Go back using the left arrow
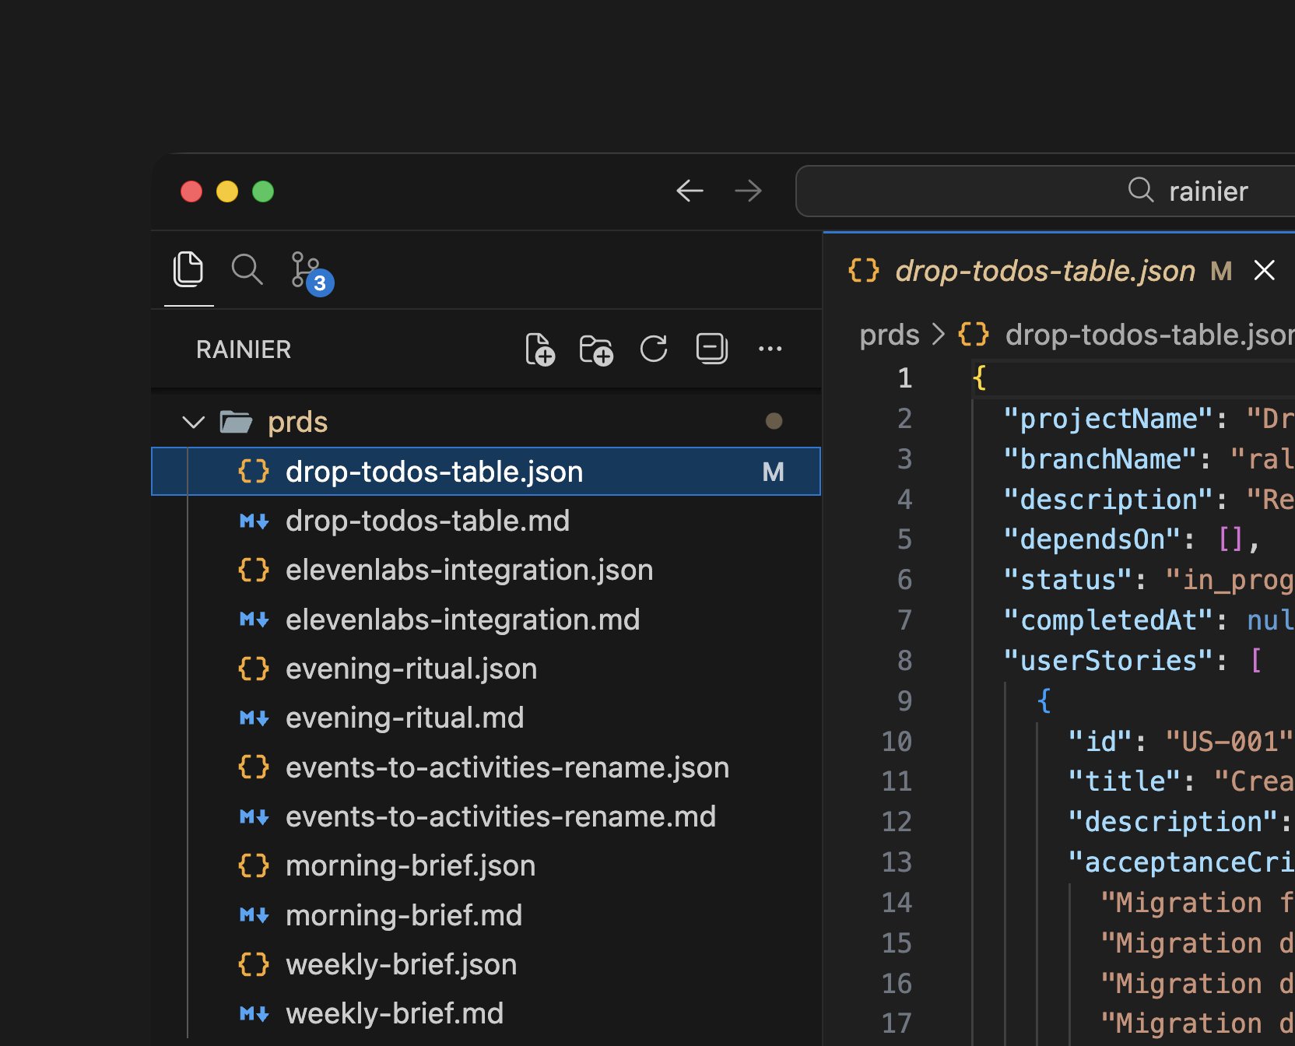The image size is (1295, 1046). click(x=690, y=191)
